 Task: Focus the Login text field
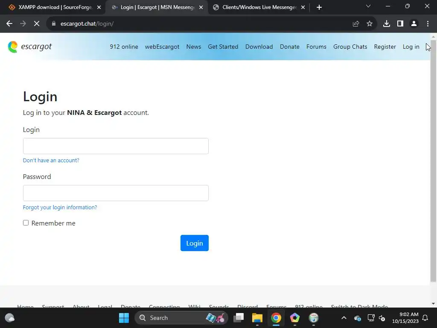pyautogui.click(x=116, y=146)
